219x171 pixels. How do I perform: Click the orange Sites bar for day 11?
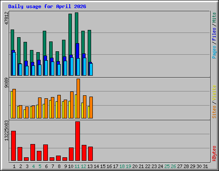pyautogui.click(x=78, y=98)
